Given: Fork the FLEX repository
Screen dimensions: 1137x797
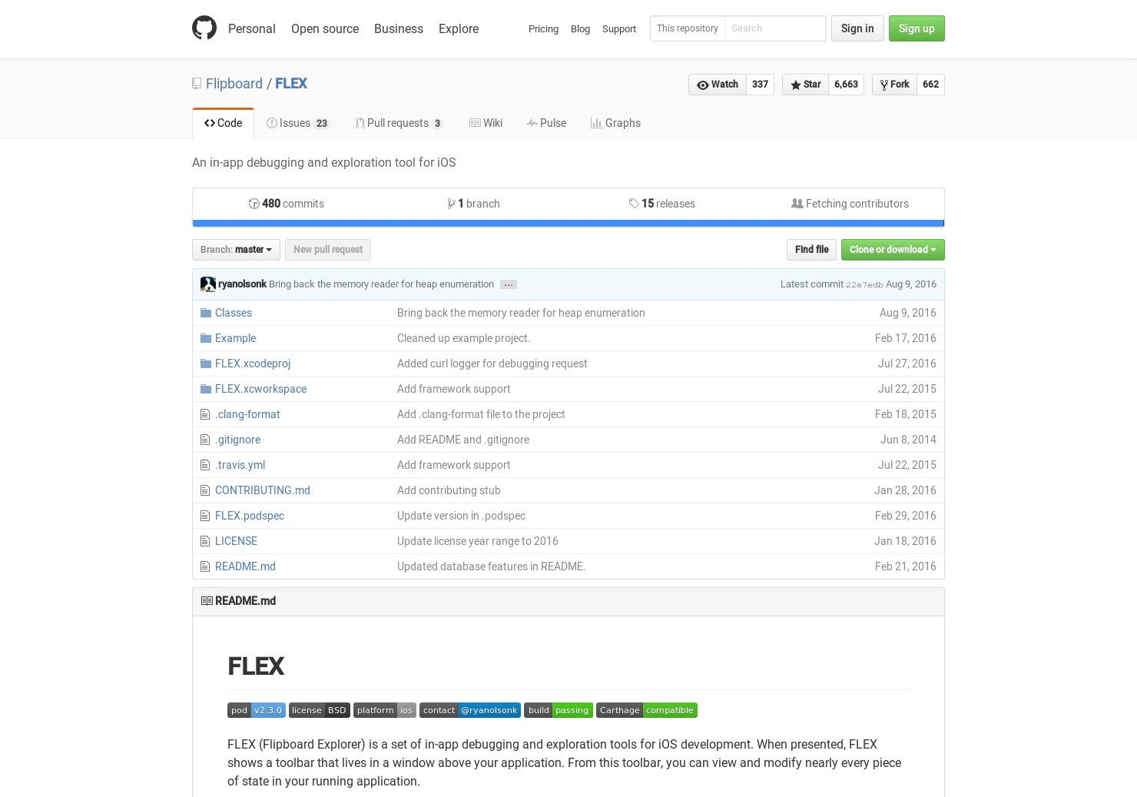Looking at the screenshot, I should [894, 85].
